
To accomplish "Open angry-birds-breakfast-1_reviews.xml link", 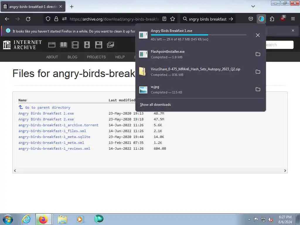I will coord(54,149).
